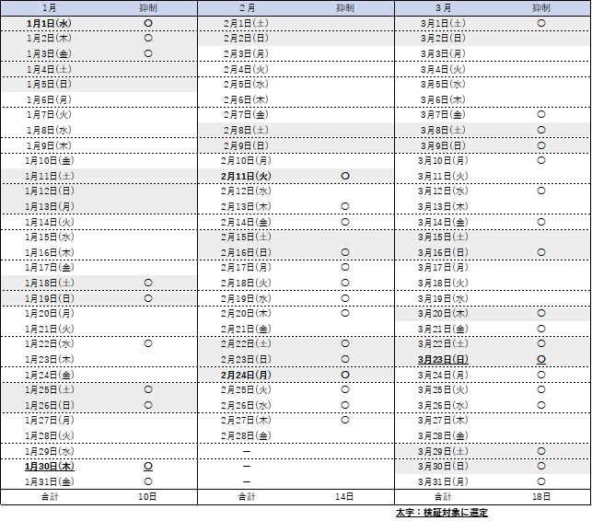This screenshot has height=521, width=592.
Task: Click the 18日 total cell
Action: (x=541, y=496)
